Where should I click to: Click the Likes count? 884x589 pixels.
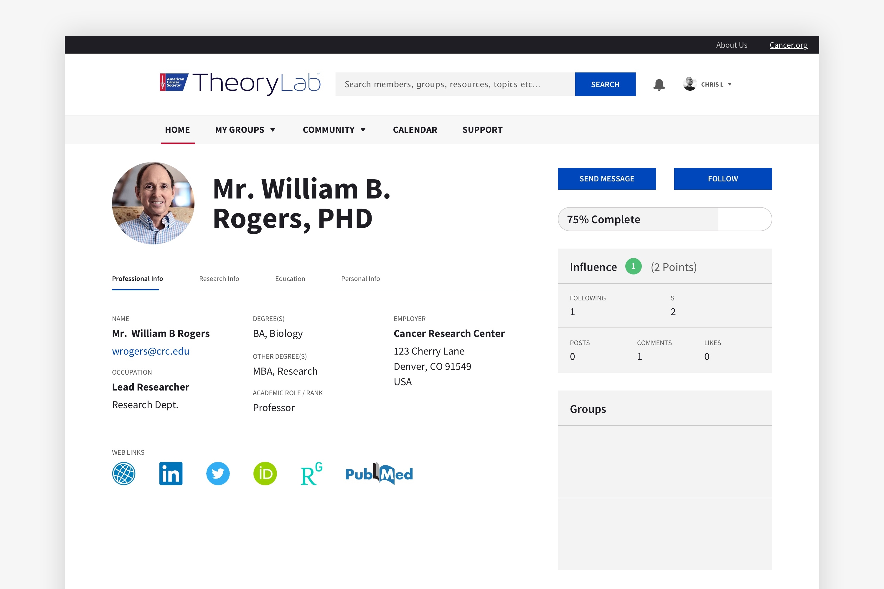click(707, 356)
